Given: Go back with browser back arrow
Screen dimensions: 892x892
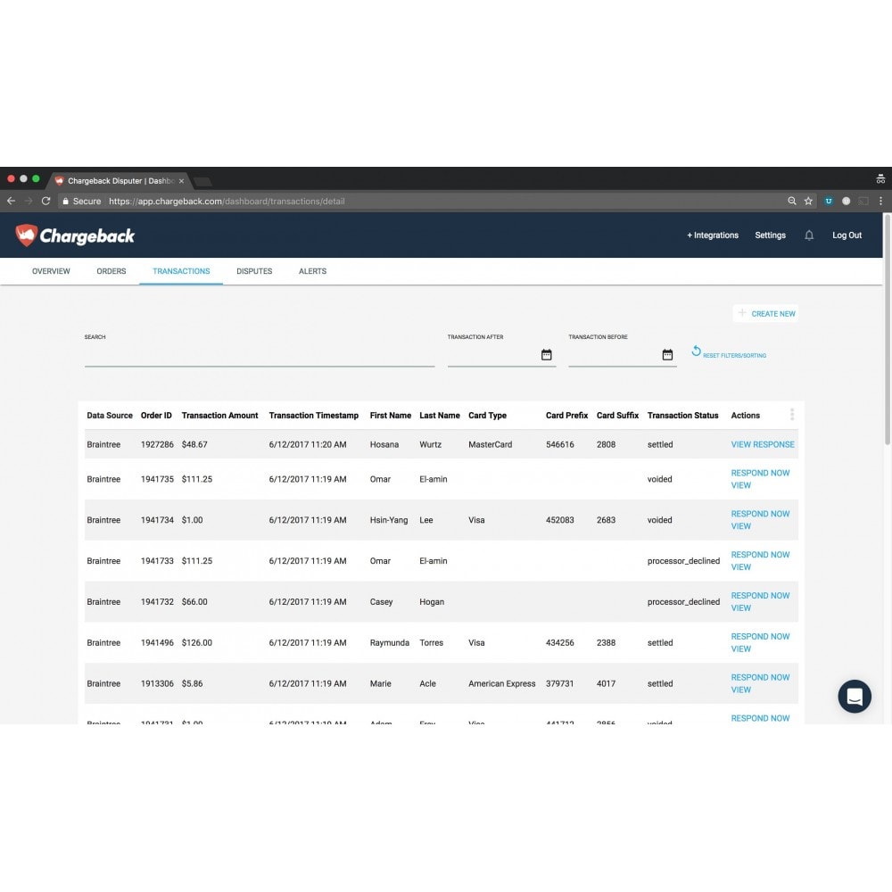Looking at the screenshot, I should point(11,201).
